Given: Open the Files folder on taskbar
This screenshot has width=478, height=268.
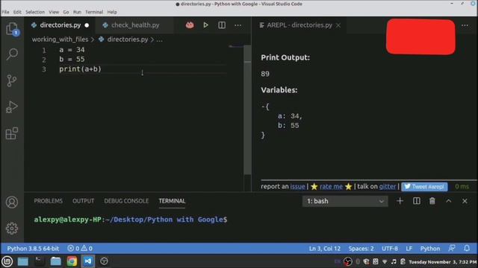Looking at the screenshot, I should 55,261.
